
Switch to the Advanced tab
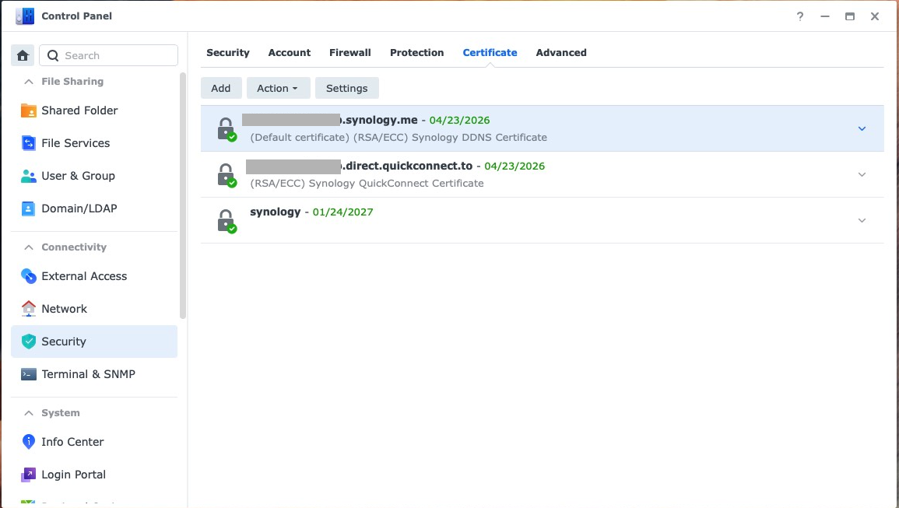click(x=560, y=53)
